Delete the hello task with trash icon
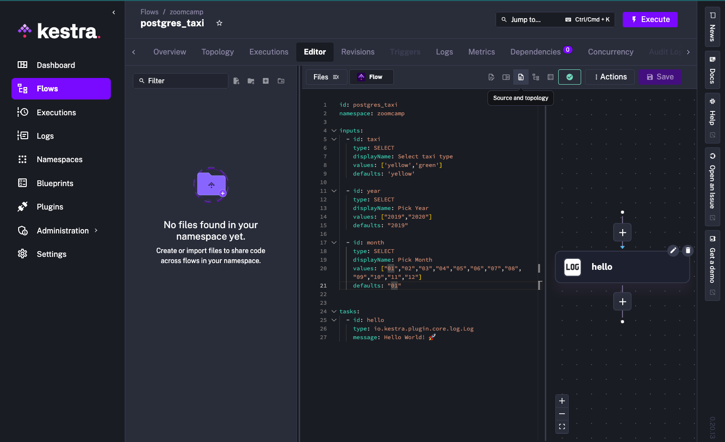725x442 pixels. coord(688,250)
